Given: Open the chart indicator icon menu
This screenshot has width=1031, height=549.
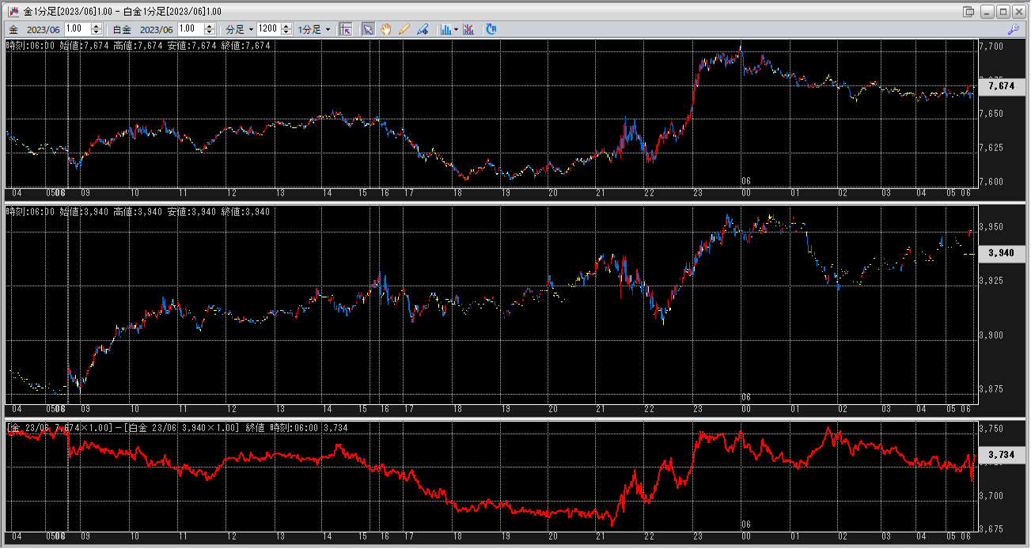Looking at the screenshot, I should click(446, 29).
